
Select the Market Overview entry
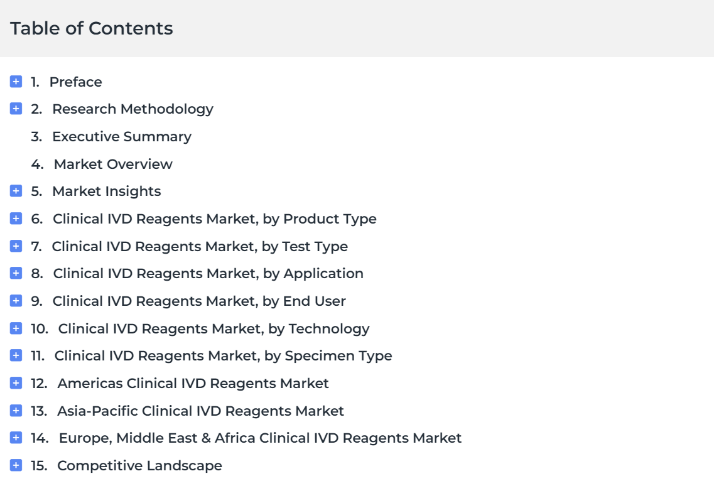pyautogui.click(x=113, y=164)
